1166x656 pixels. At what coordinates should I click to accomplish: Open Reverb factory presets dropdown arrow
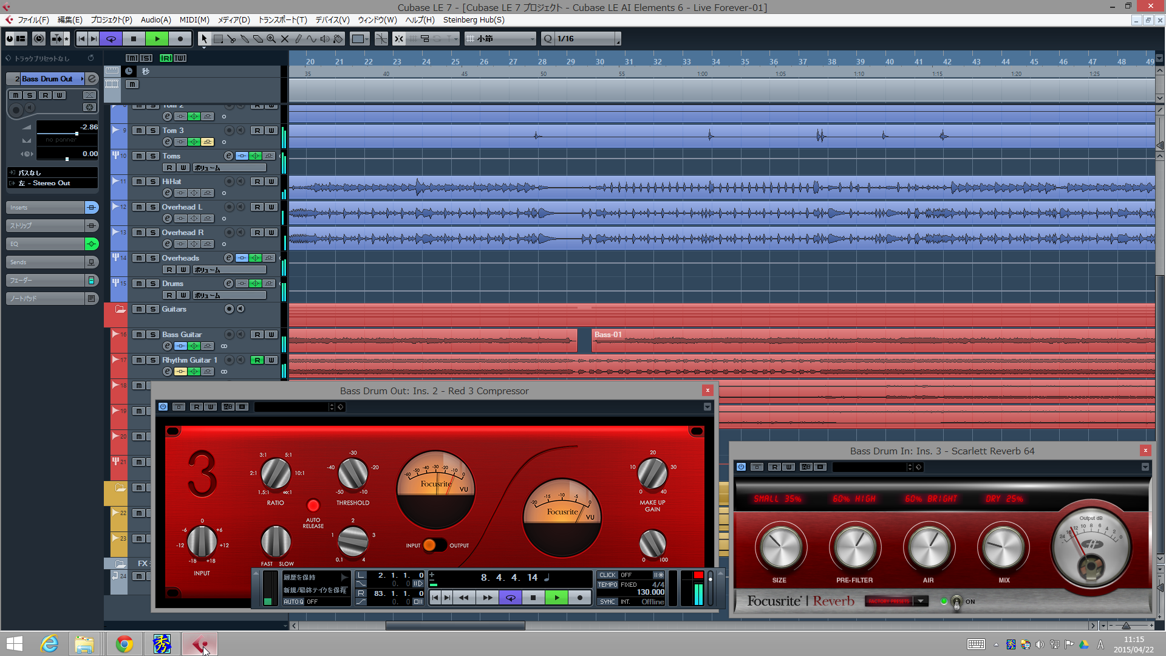point(921,601)
